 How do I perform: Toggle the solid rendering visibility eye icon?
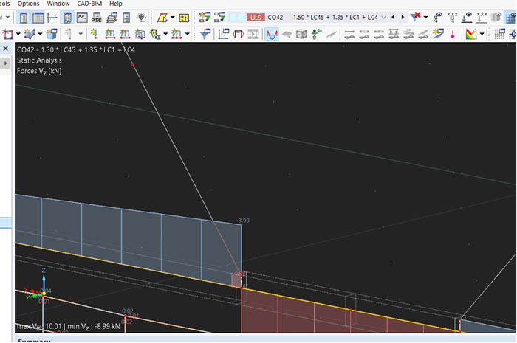point(496,17)
